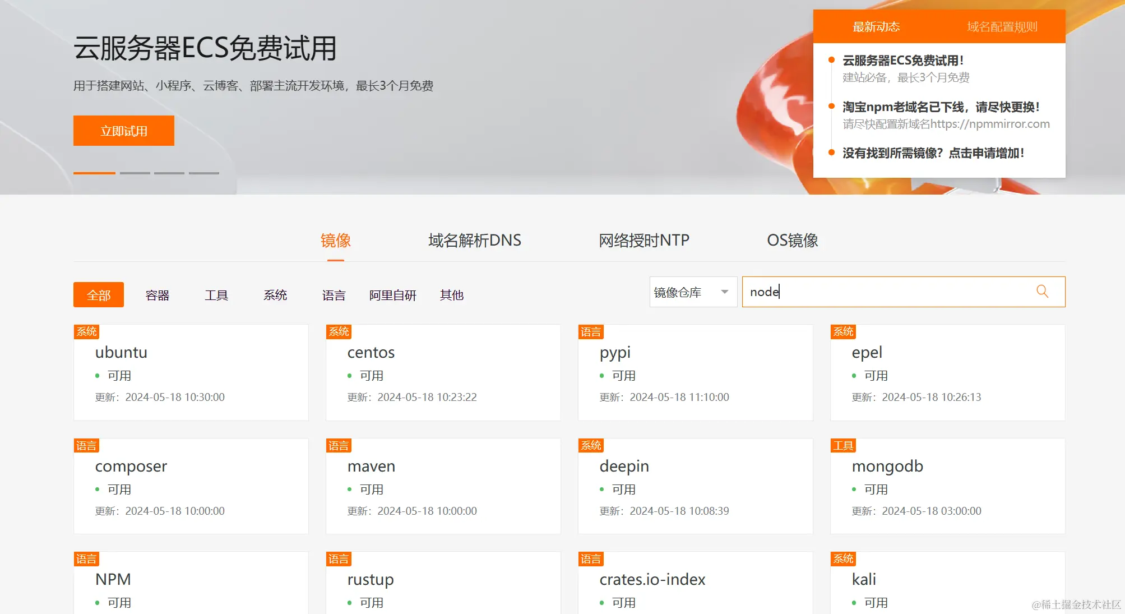The image size is (1125, 614).
Task: Select the fourth banner carousel indicator
Action: (x=204, y=173)
